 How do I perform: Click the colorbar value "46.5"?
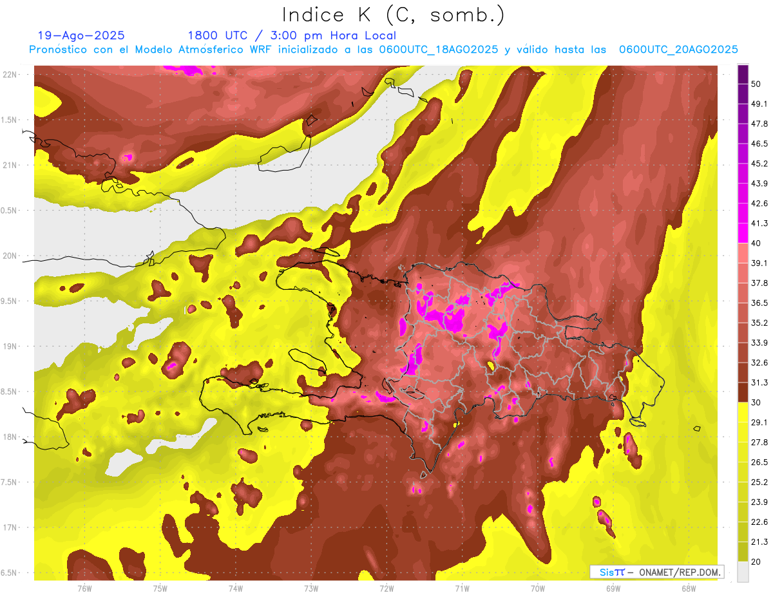pos(759,144)
